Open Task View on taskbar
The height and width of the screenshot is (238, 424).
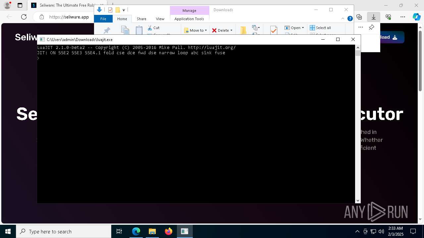click(x=119, y=231)
